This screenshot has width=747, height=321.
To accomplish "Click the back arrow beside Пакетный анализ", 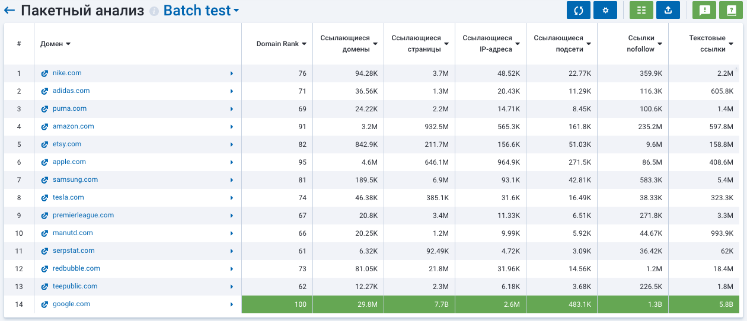I will [9, 11].
